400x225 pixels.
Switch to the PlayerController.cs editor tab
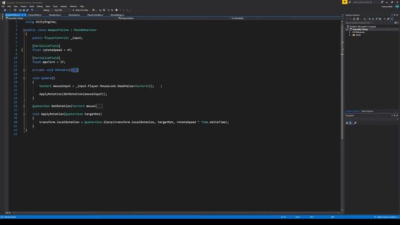tap(95, 15)
